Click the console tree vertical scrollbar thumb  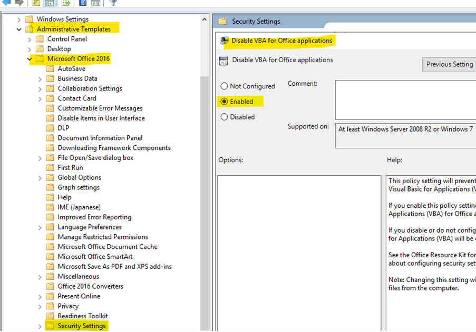point(205,203)
